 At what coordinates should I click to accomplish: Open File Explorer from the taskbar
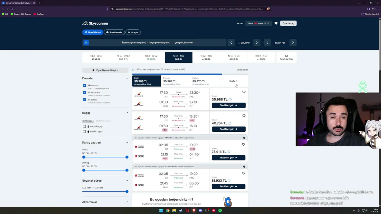pyautogui.click(x=174, y=210)
